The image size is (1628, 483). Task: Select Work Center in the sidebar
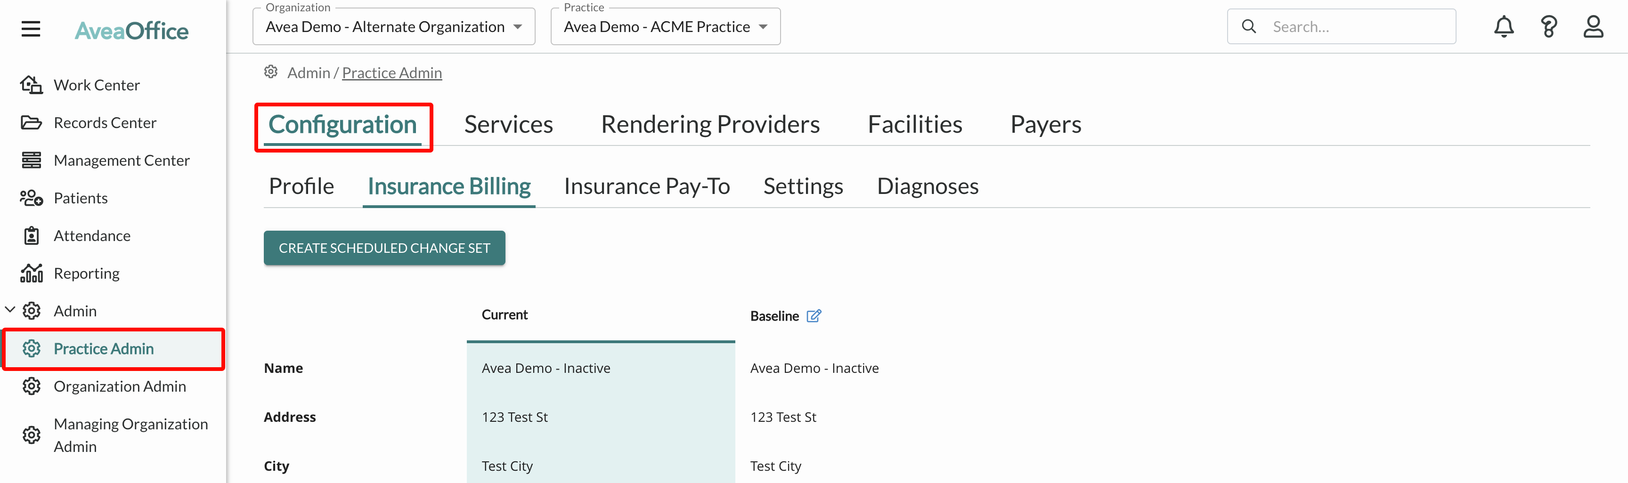[97, 85]
